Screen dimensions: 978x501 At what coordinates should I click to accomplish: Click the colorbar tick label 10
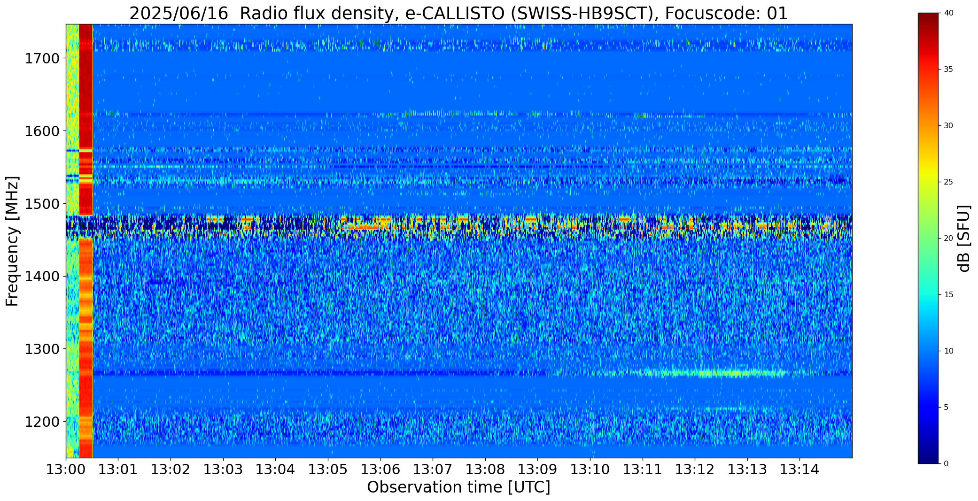[948, 351]
